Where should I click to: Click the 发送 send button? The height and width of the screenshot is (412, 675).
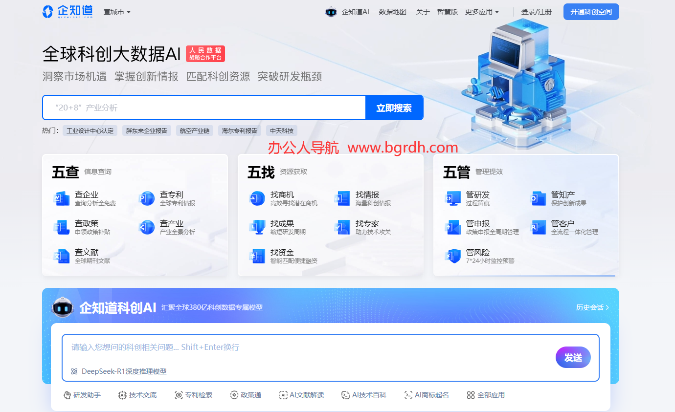573,358
